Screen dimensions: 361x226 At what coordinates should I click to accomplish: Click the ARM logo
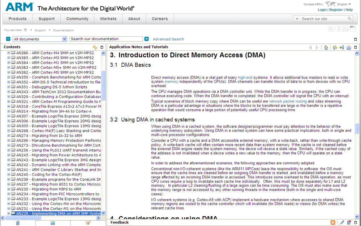pyautogui.click(x=20, y=7)
